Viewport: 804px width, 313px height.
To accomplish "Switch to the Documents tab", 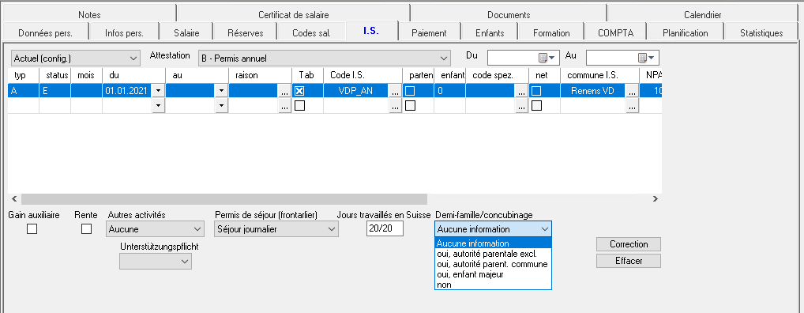I will pos(509,15).
